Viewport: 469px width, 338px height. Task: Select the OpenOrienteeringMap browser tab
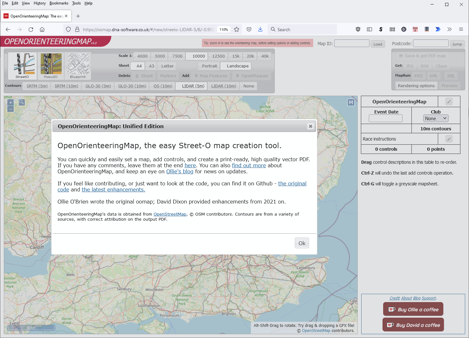coord(36,16)
